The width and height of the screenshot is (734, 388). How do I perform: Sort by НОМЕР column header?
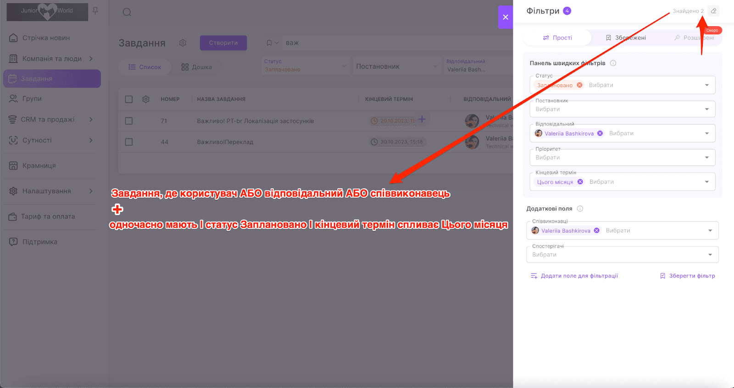pos(170,99)
